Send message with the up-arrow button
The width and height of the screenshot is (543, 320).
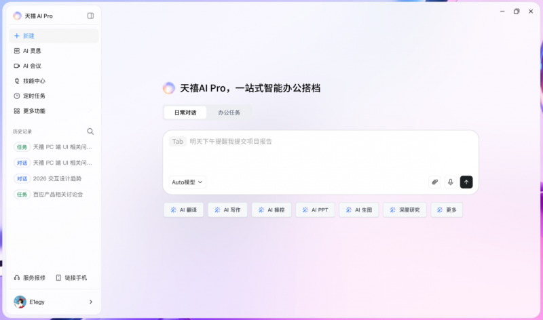pyautogui.click(x=466, y=182)
